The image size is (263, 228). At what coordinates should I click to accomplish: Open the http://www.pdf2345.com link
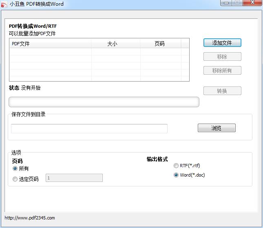30,218
